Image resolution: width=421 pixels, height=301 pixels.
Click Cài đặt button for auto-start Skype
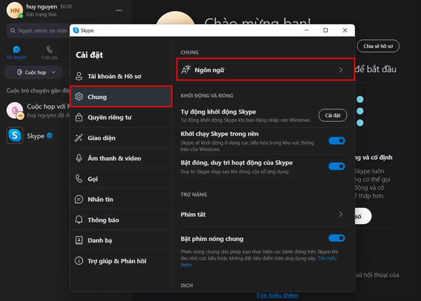[x=333, y=115]
